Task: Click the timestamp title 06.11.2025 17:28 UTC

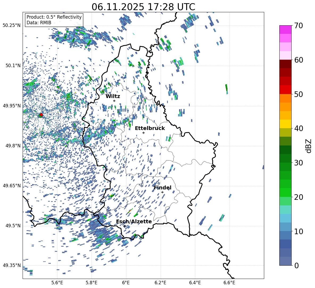Action: click(x=143, y=7)
